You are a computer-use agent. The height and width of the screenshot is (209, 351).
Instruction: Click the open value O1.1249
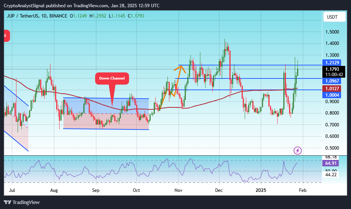(x=78, y=16)
